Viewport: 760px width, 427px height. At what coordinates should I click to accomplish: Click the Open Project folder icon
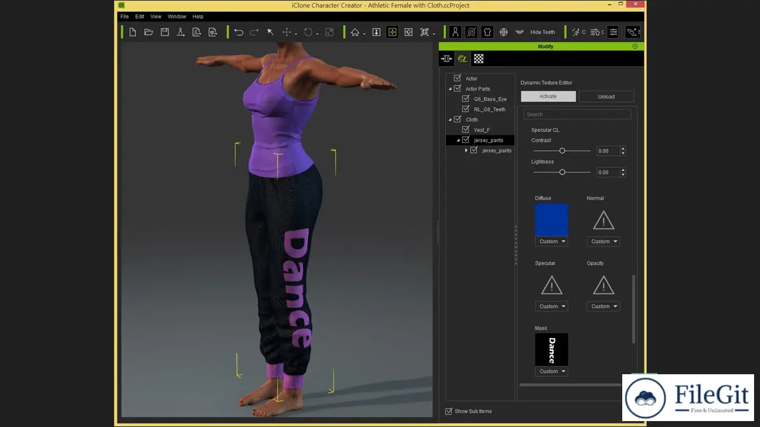[148, 32]
